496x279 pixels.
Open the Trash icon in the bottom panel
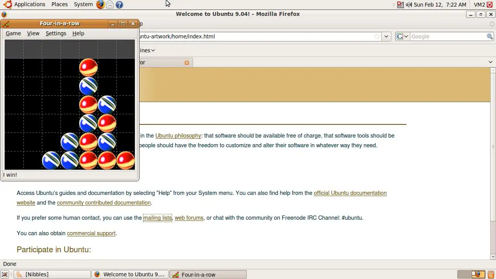(x=490, y=274)
